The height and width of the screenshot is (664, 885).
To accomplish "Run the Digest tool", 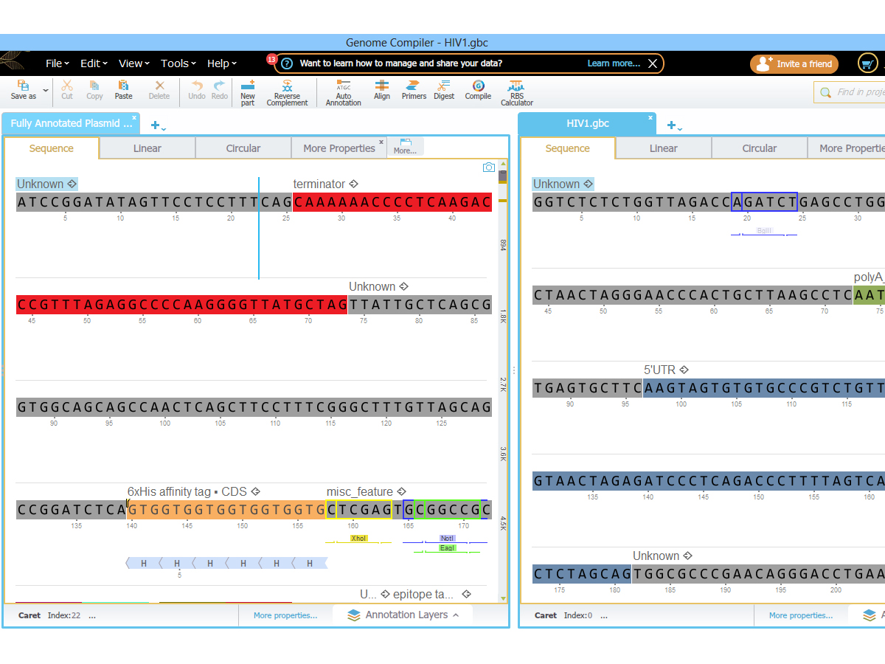I will point(444,91).
